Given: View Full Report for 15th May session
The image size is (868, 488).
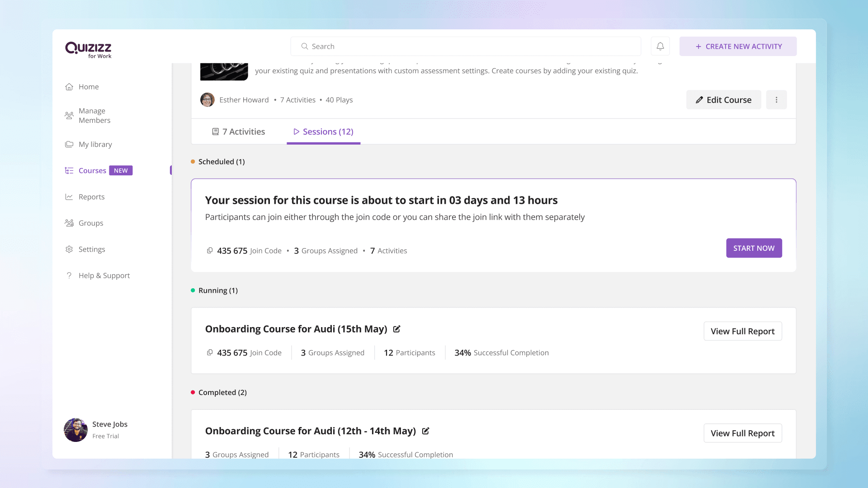Looking at the screenshot, I should pos(742,331).
